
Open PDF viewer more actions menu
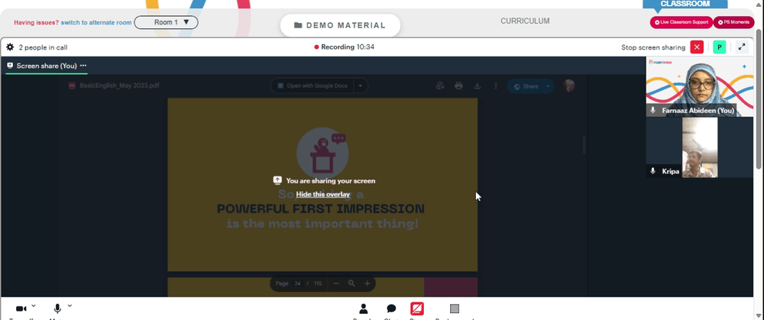pos(496,86)
